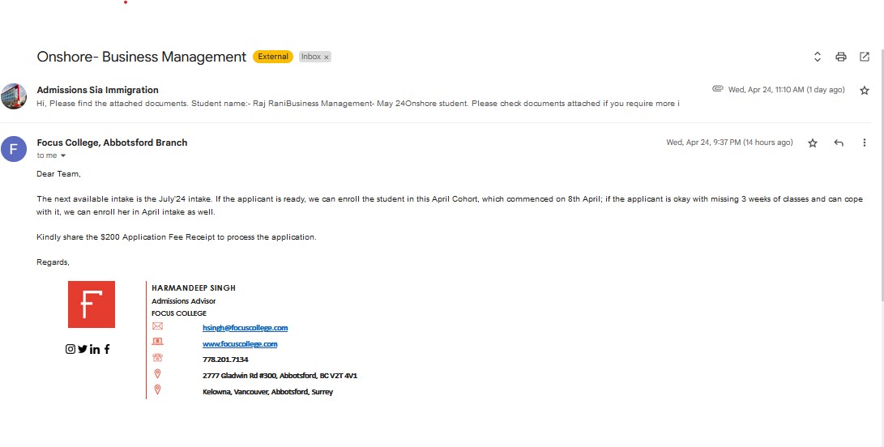Star the Admissions Sia Immigration message

click(x=865, y=90)
